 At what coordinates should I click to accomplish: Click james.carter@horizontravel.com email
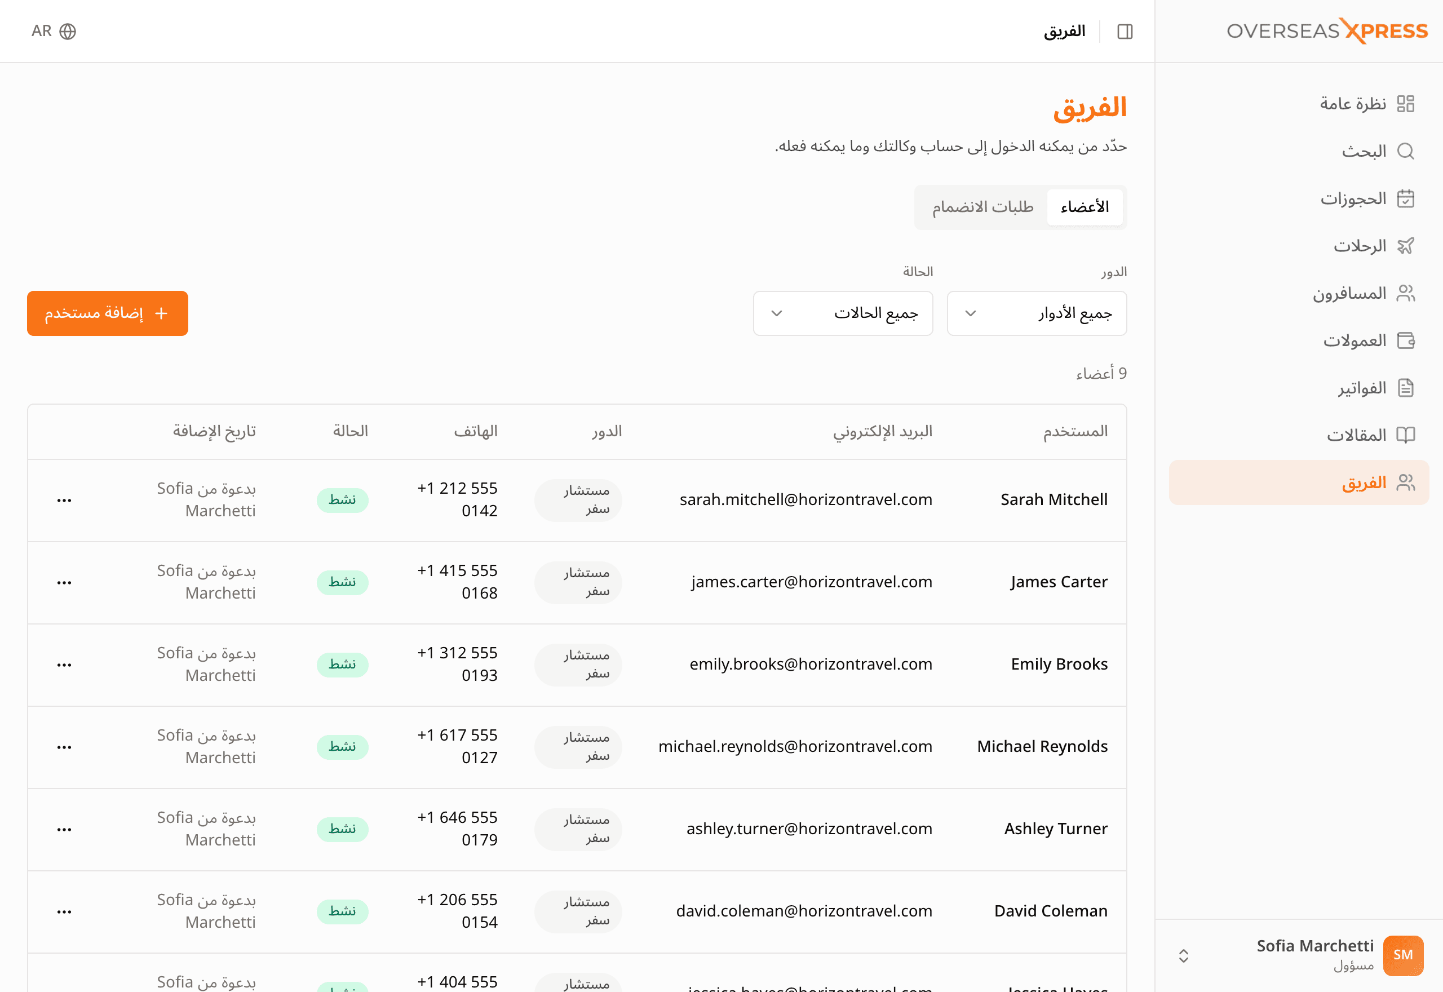point(811,582)
